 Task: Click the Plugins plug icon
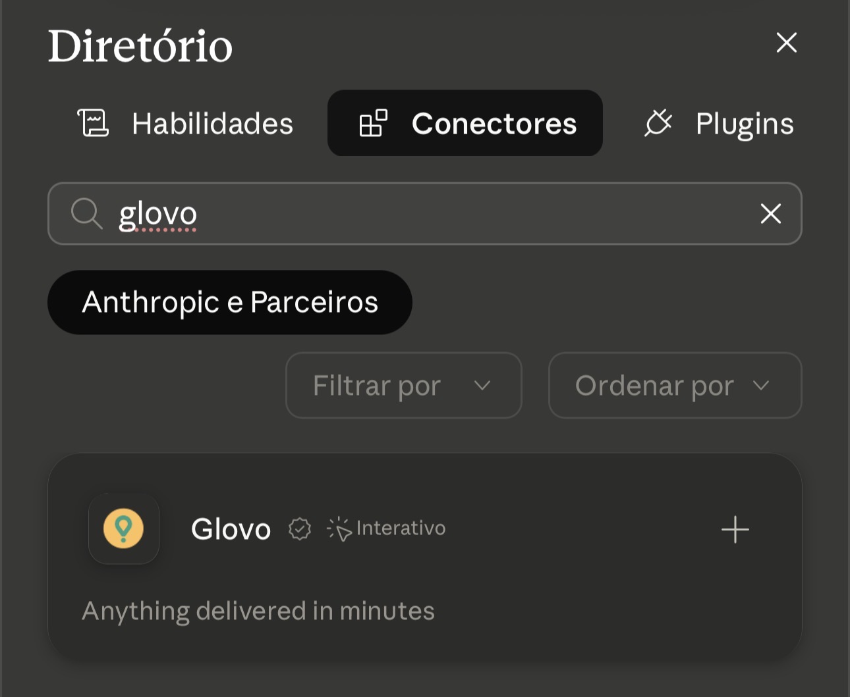coord(658,123)
